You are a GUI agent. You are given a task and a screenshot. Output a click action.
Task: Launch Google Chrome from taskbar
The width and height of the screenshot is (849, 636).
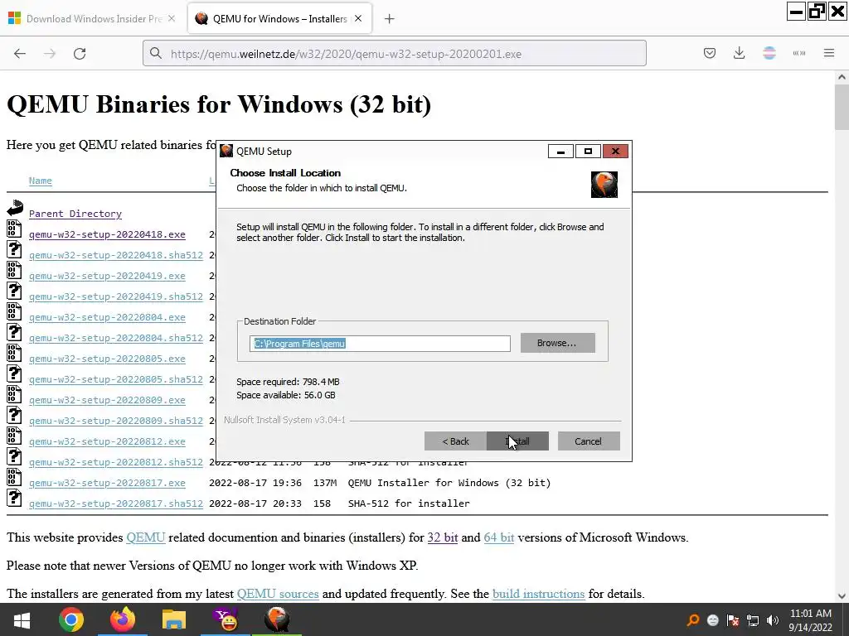coord(71,619)
